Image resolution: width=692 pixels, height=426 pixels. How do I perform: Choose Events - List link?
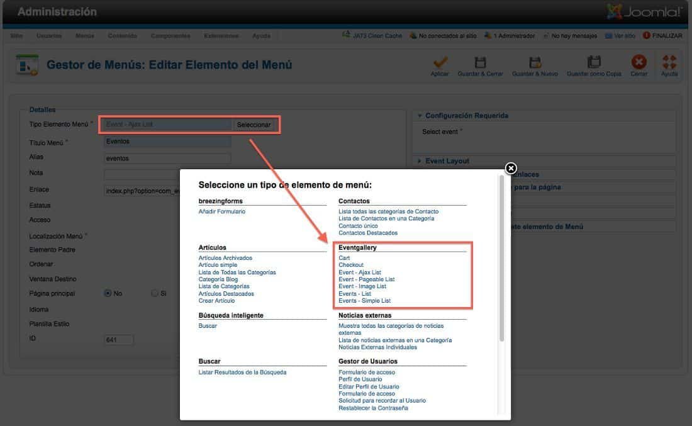click(355, 294)
